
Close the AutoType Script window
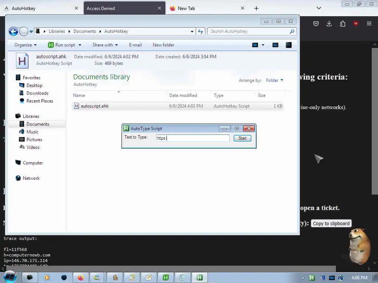(x=249, y=129)
